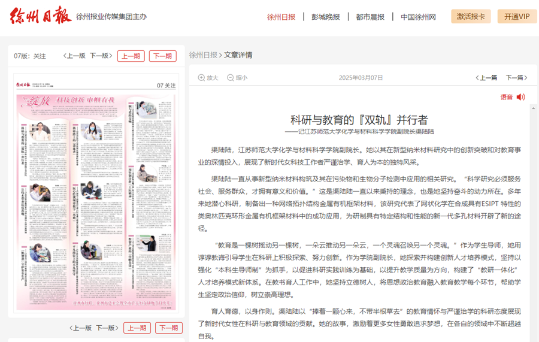
Task: Go to next article 下一篇
Action: 517,78
